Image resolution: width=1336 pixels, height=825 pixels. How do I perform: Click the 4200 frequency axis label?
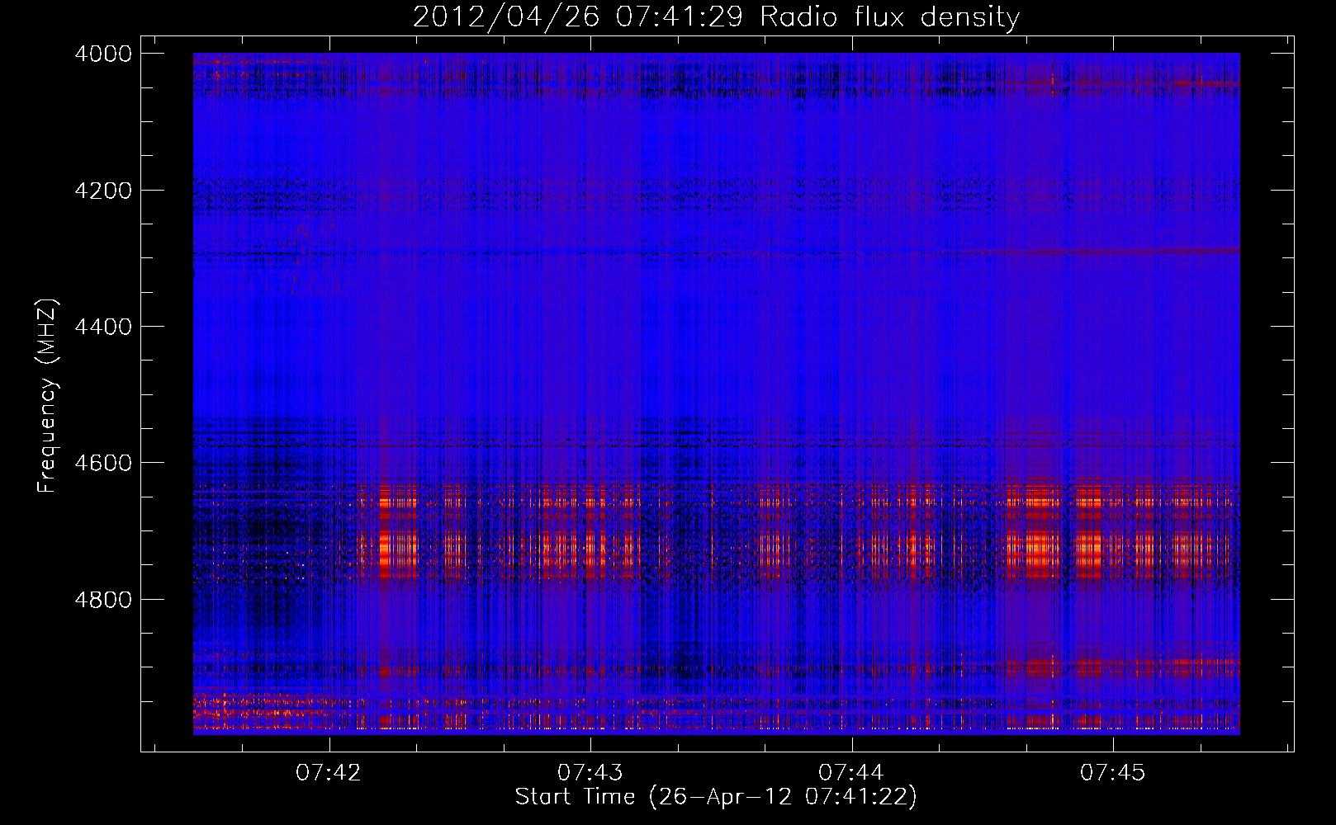click(x=103, y=191)
